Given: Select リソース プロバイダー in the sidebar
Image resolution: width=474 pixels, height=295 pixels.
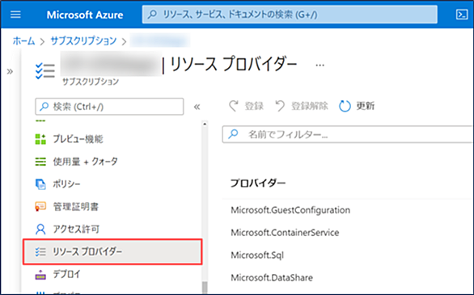Looking at the screenshot, I should pos(112,251).
